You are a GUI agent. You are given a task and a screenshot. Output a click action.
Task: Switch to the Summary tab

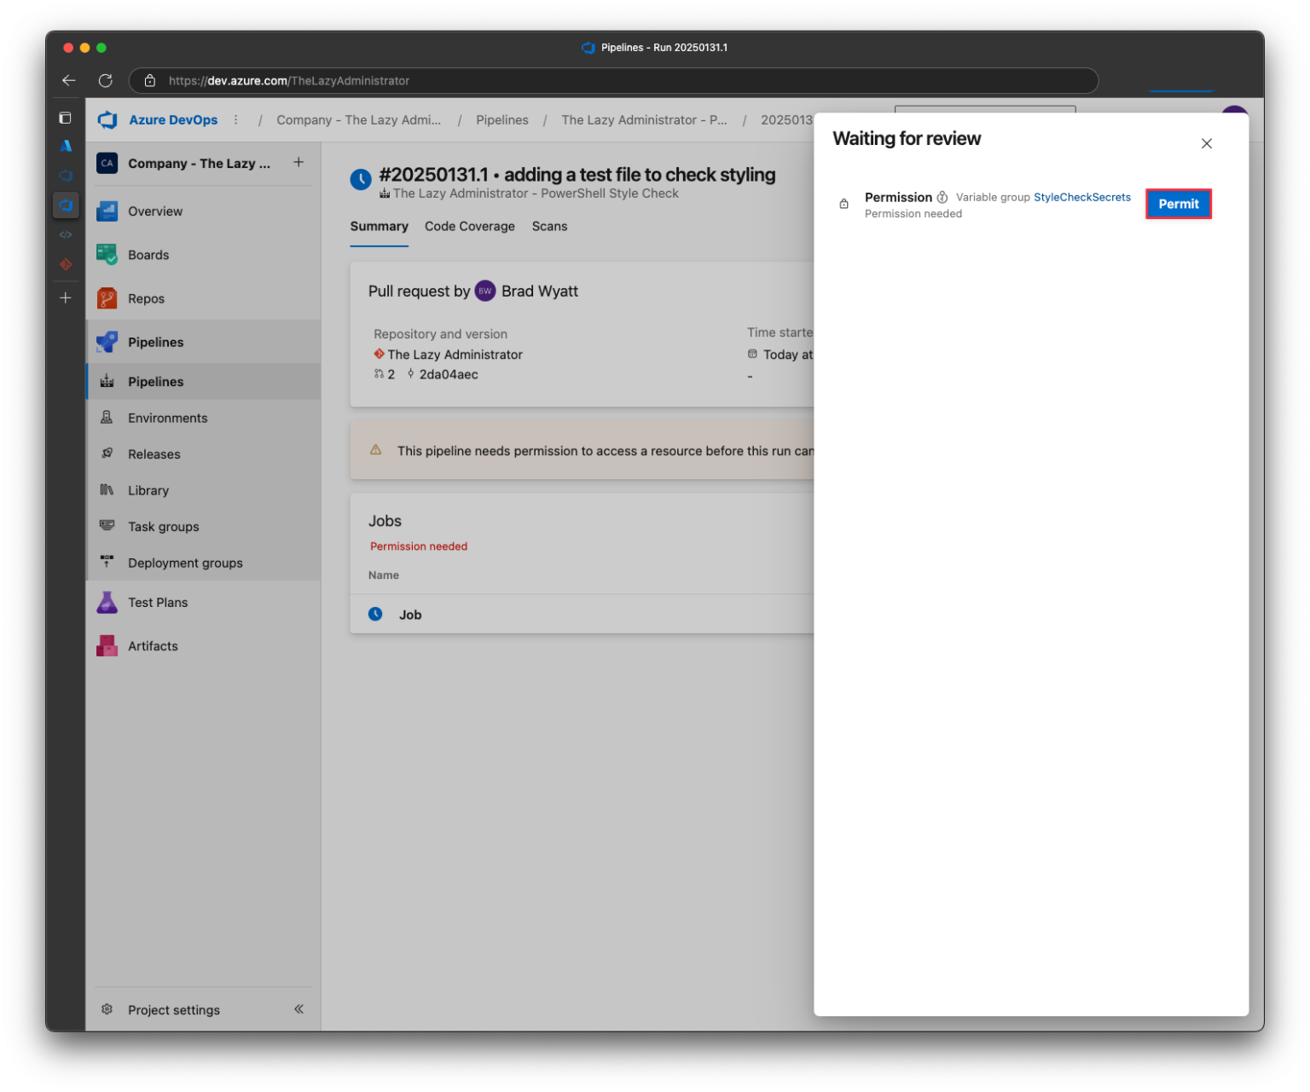click(379, 227)
